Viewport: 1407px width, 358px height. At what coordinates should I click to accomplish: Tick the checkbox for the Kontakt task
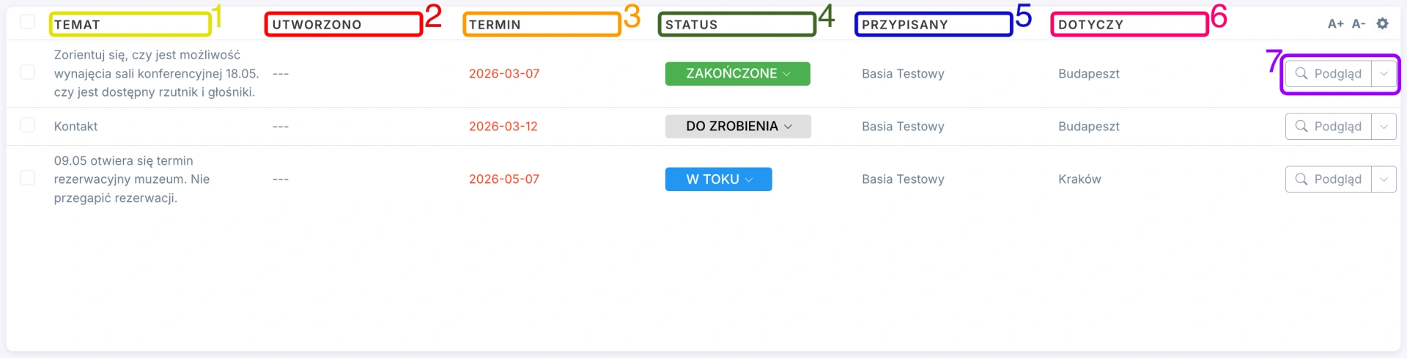pyautogui.click(x=28, y=124)
